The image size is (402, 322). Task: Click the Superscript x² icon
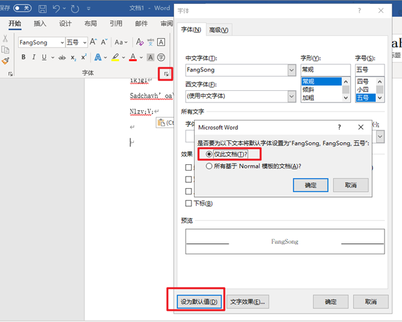pos(84,57)
